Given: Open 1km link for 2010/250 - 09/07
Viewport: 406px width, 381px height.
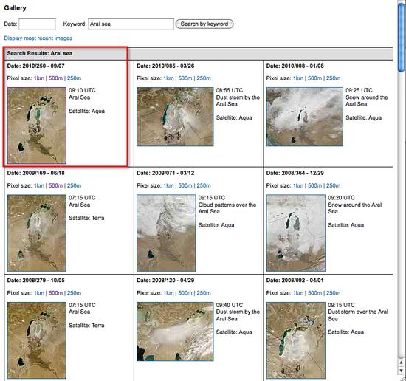Looking at the screenshot, I should click(39, 78).
